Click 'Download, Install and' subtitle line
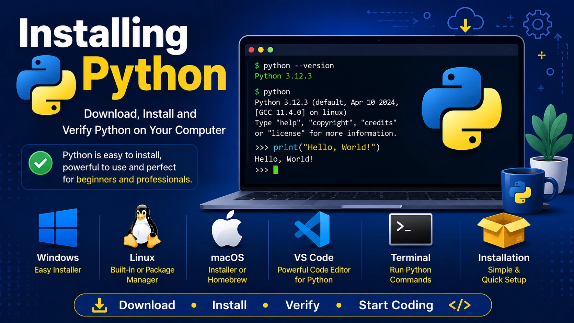This screenshot has width=574, height=323. pos(140,114)
